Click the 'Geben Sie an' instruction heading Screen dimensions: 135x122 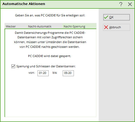click(x=50, y=15)
